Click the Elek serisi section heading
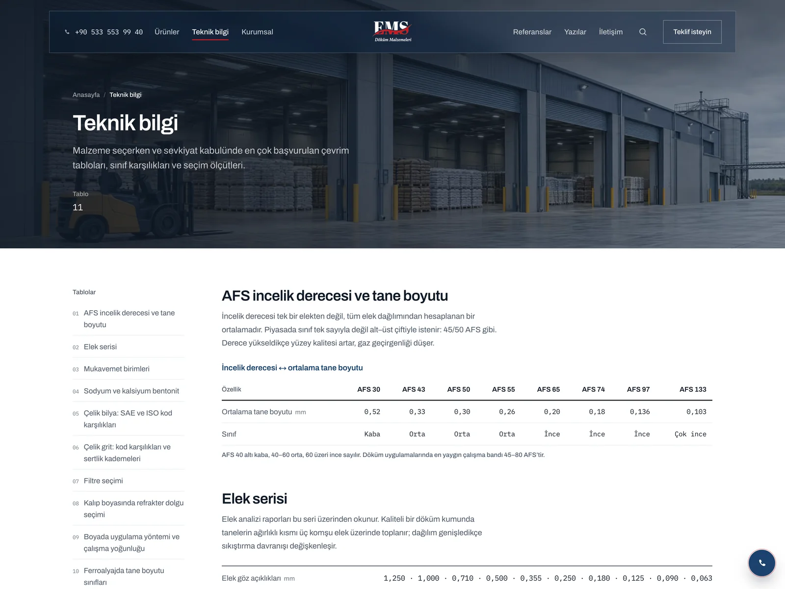Screen dimensions: 785x589 point(254,499)
